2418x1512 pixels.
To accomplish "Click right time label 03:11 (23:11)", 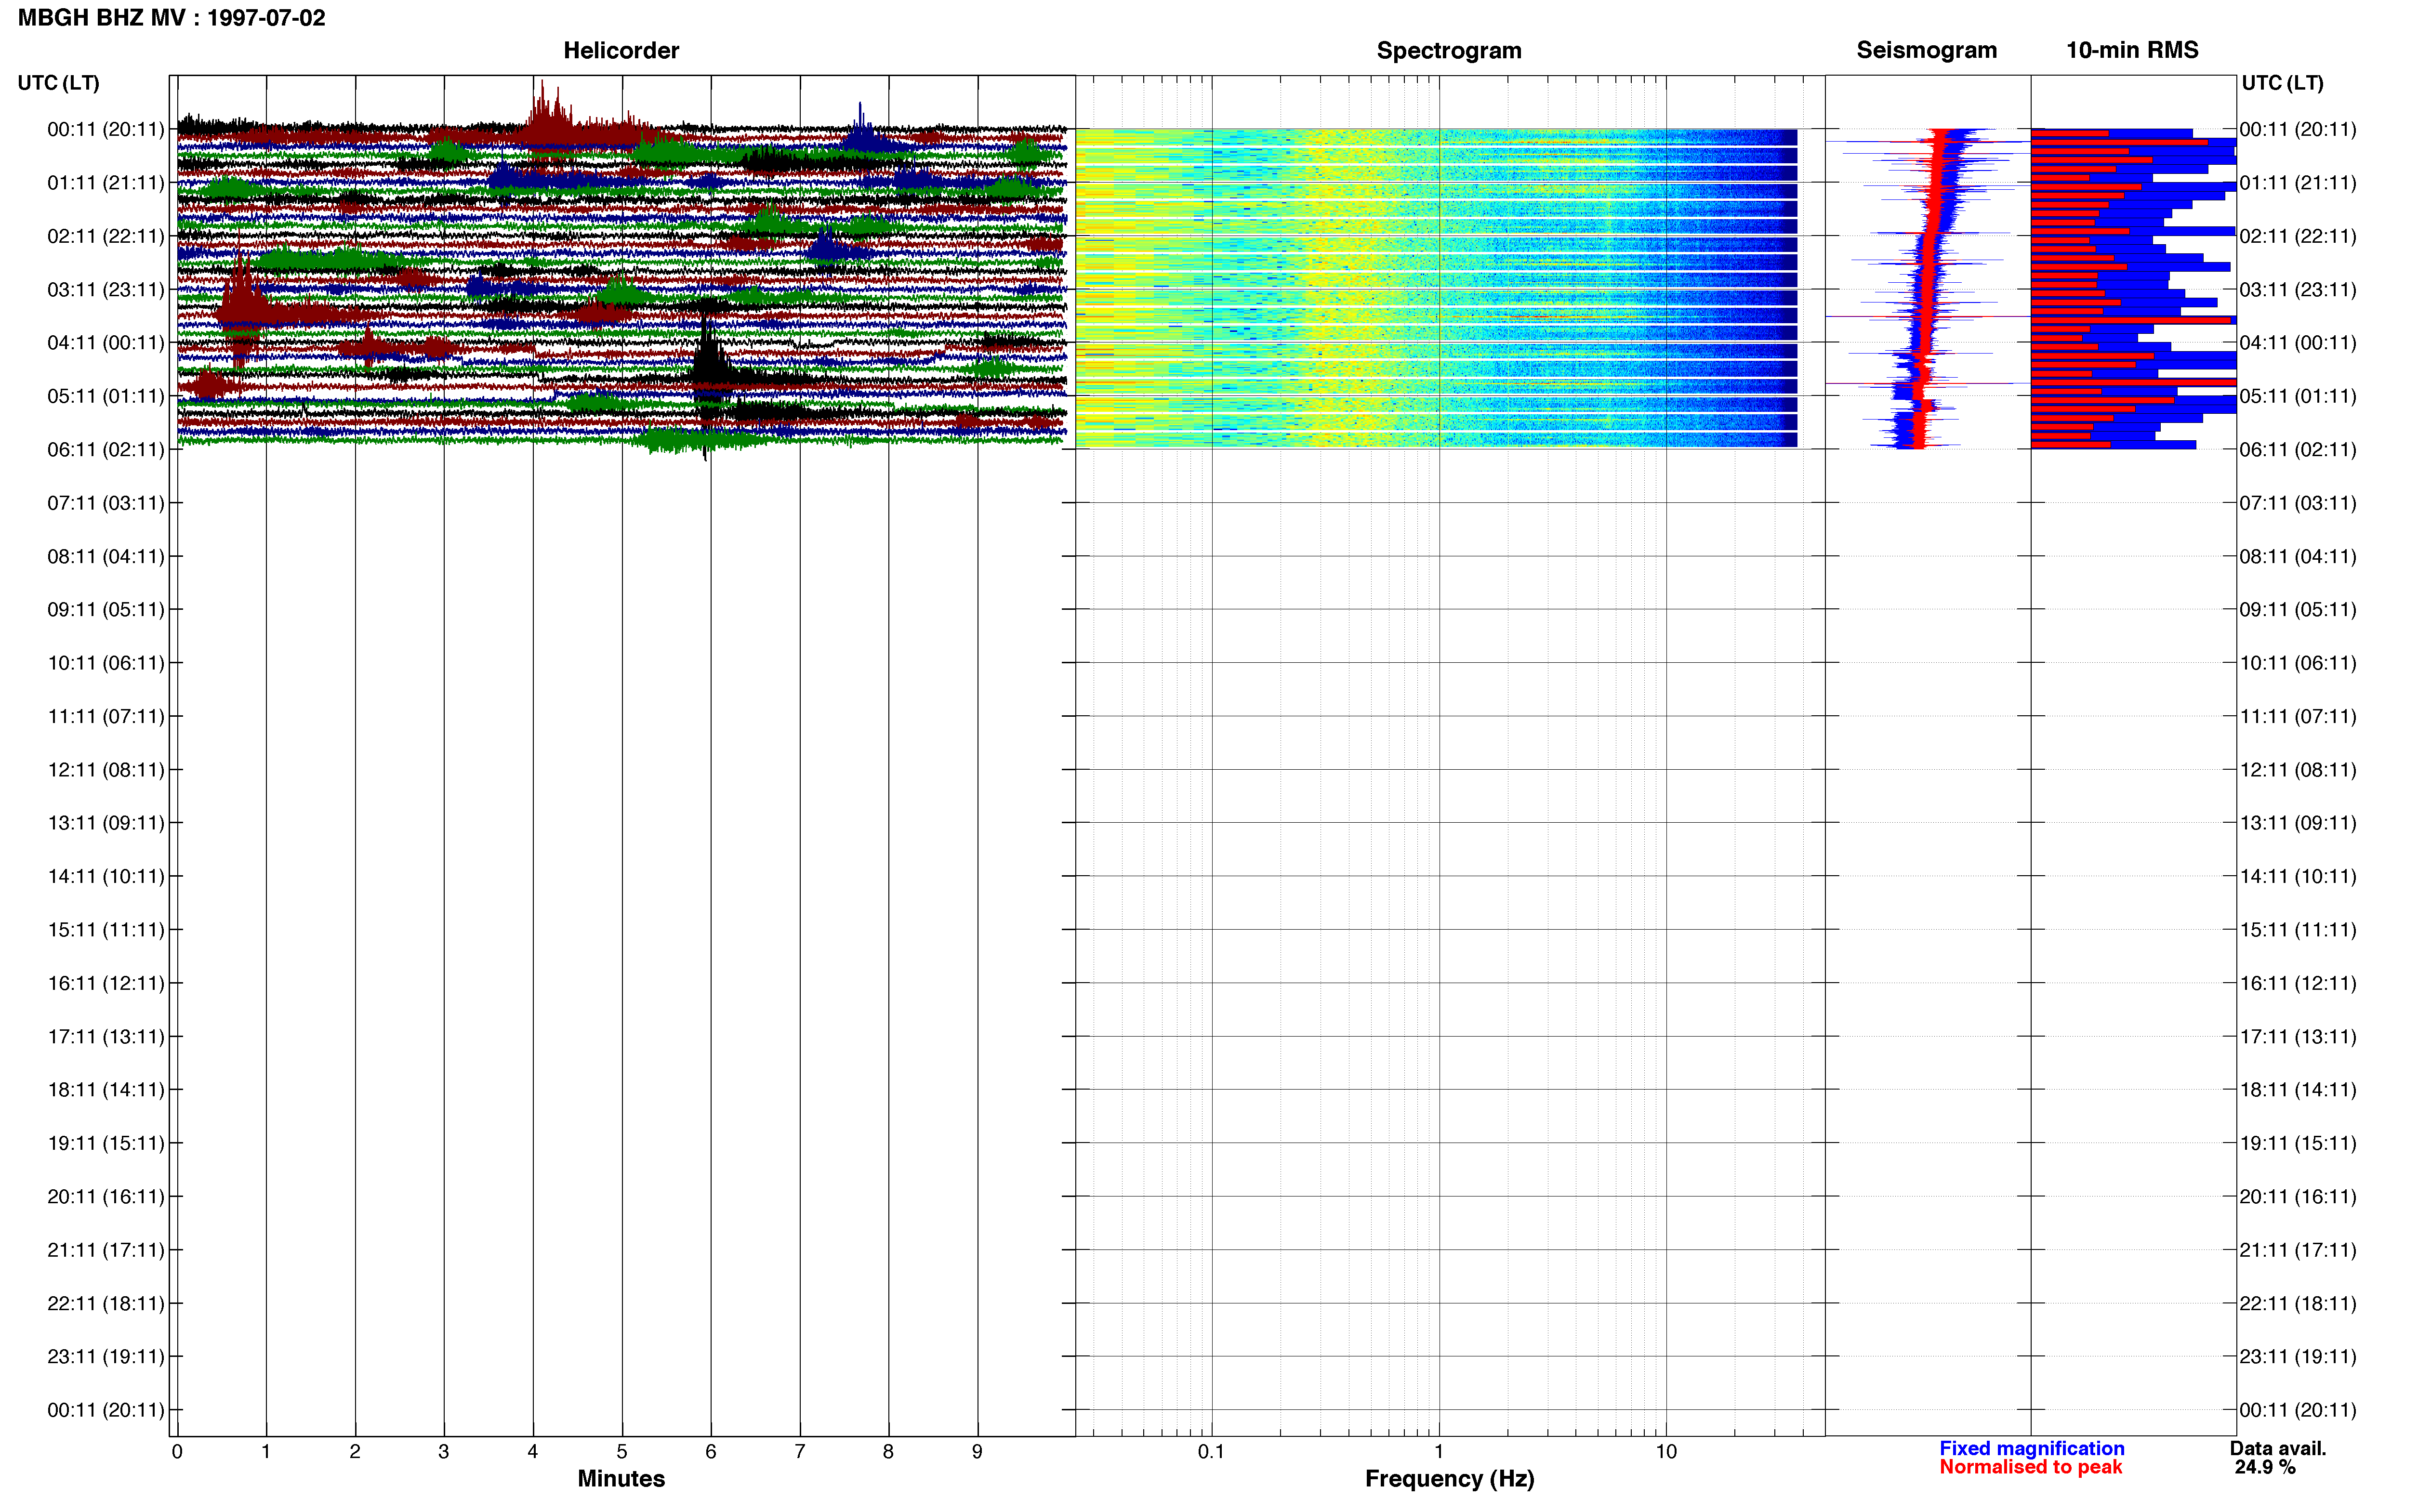I will point(2298,290).
